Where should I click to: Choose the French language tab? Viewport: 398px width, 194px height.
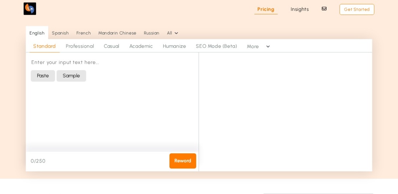pyautogui.click(x=84, y=33)
